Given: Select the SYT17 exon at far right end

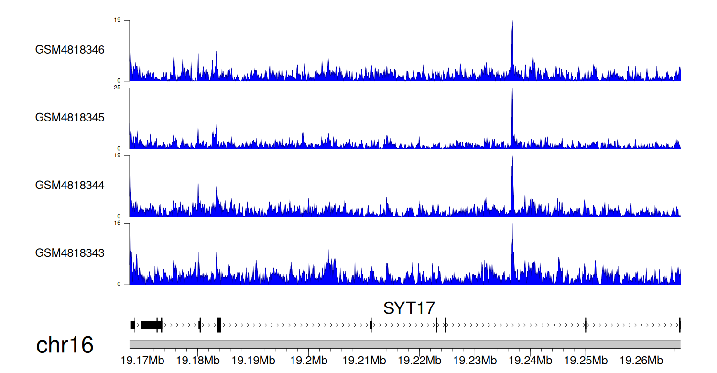Looking at the screenshot, I should (679, 325).
